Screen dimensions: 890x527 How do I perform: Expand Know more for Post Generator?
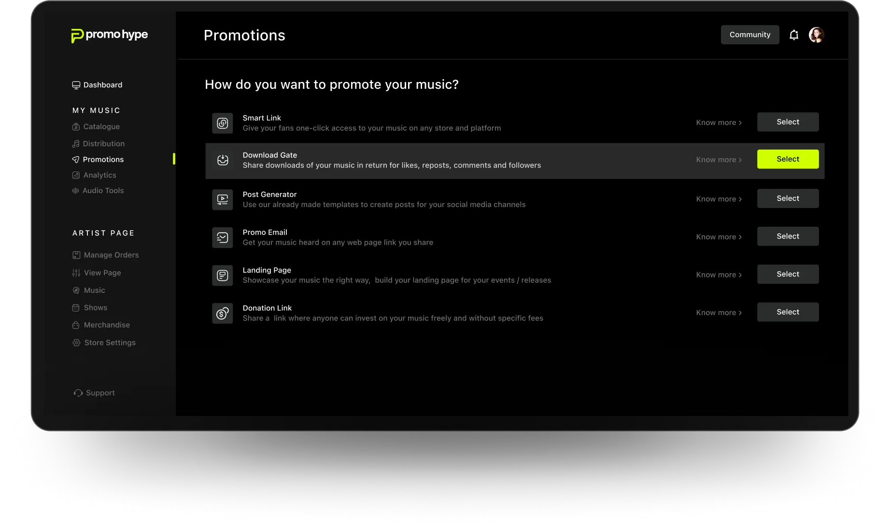[x=719, y=199]
